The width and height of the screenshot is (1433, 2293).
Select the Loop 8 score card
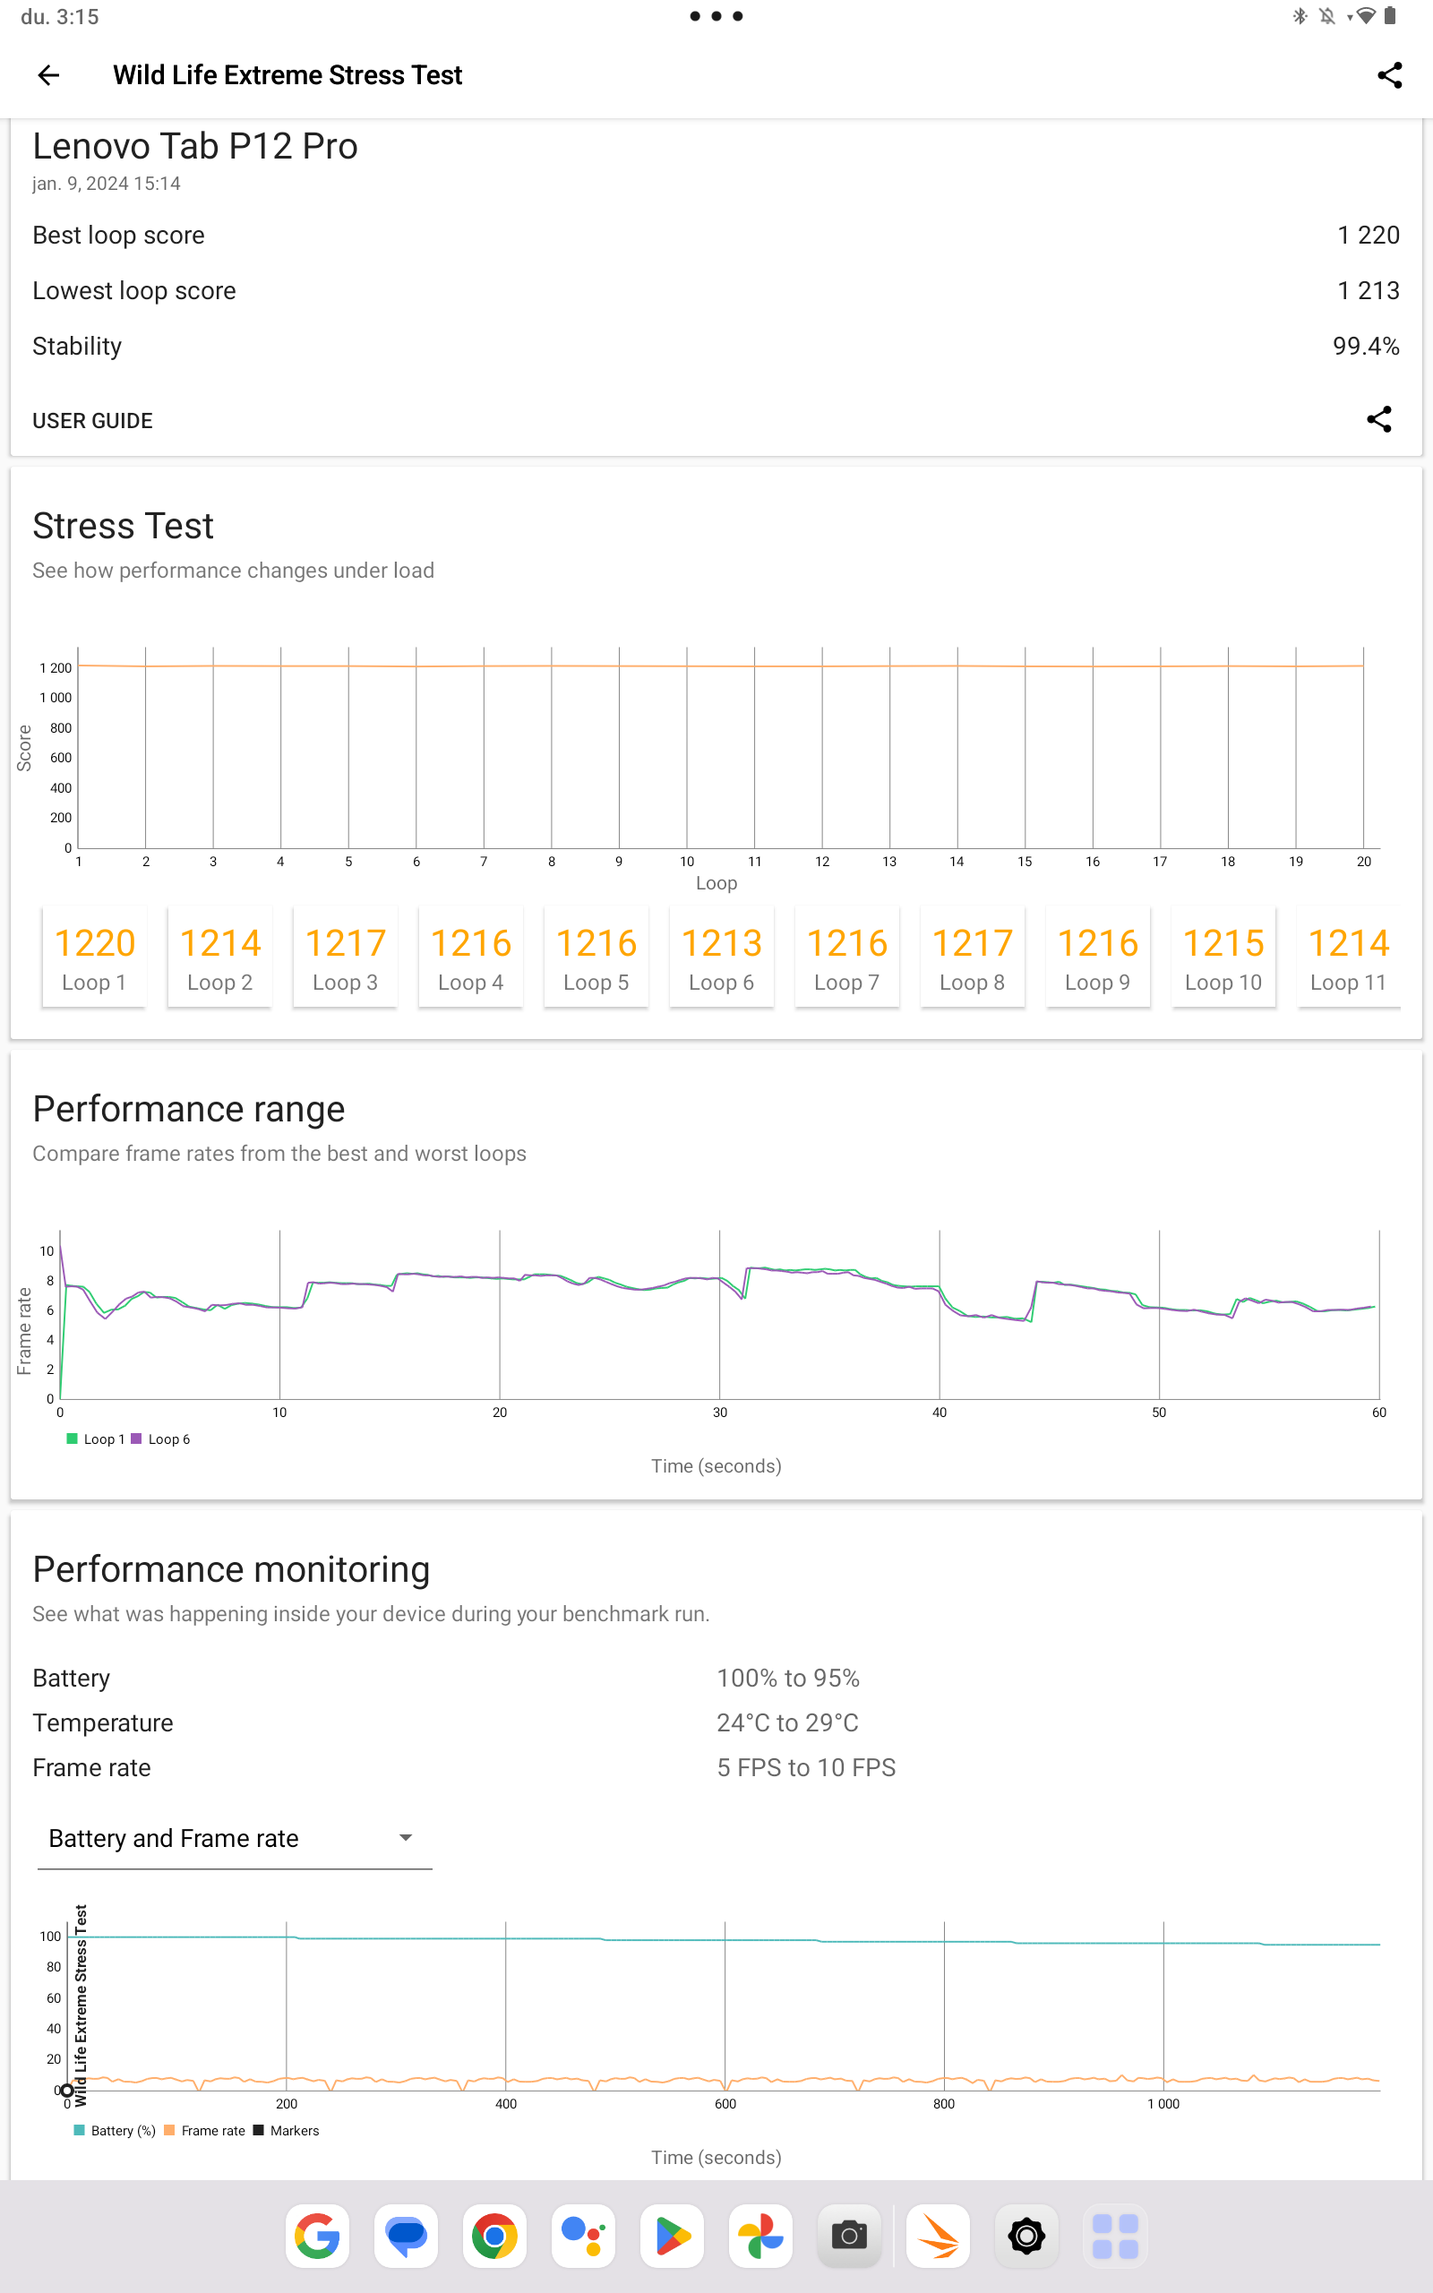pos(973,958)
